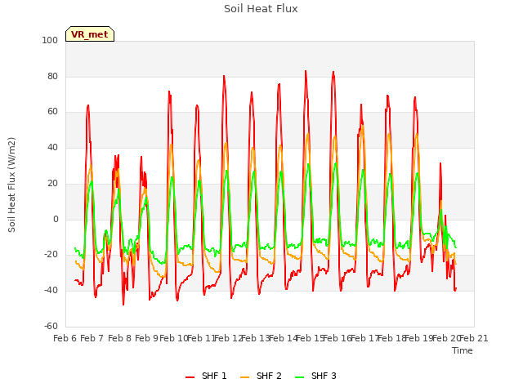This screenshot has width=523, height=392.
Task: Click the y-axis tick label 20
Action: coord(52,183)
